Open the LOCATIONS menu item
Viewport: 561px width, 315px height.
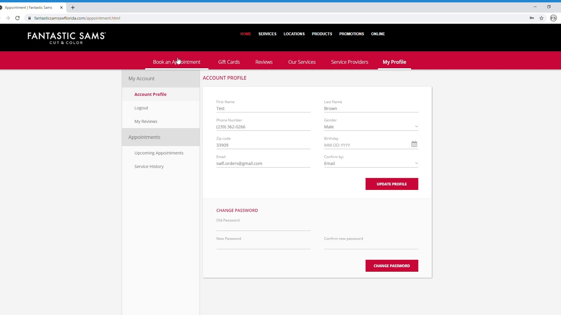tap(294, 34)
